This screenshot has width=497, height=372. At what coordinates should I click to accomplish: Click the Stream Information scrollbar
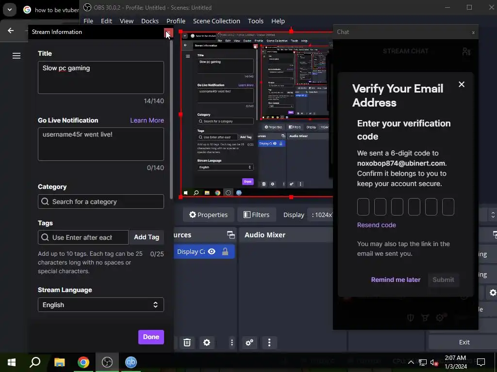[x=171, y=120]
